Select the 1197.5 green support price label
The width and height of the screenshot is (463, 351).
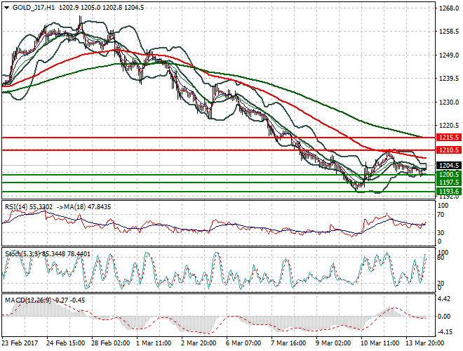(447, 182)
